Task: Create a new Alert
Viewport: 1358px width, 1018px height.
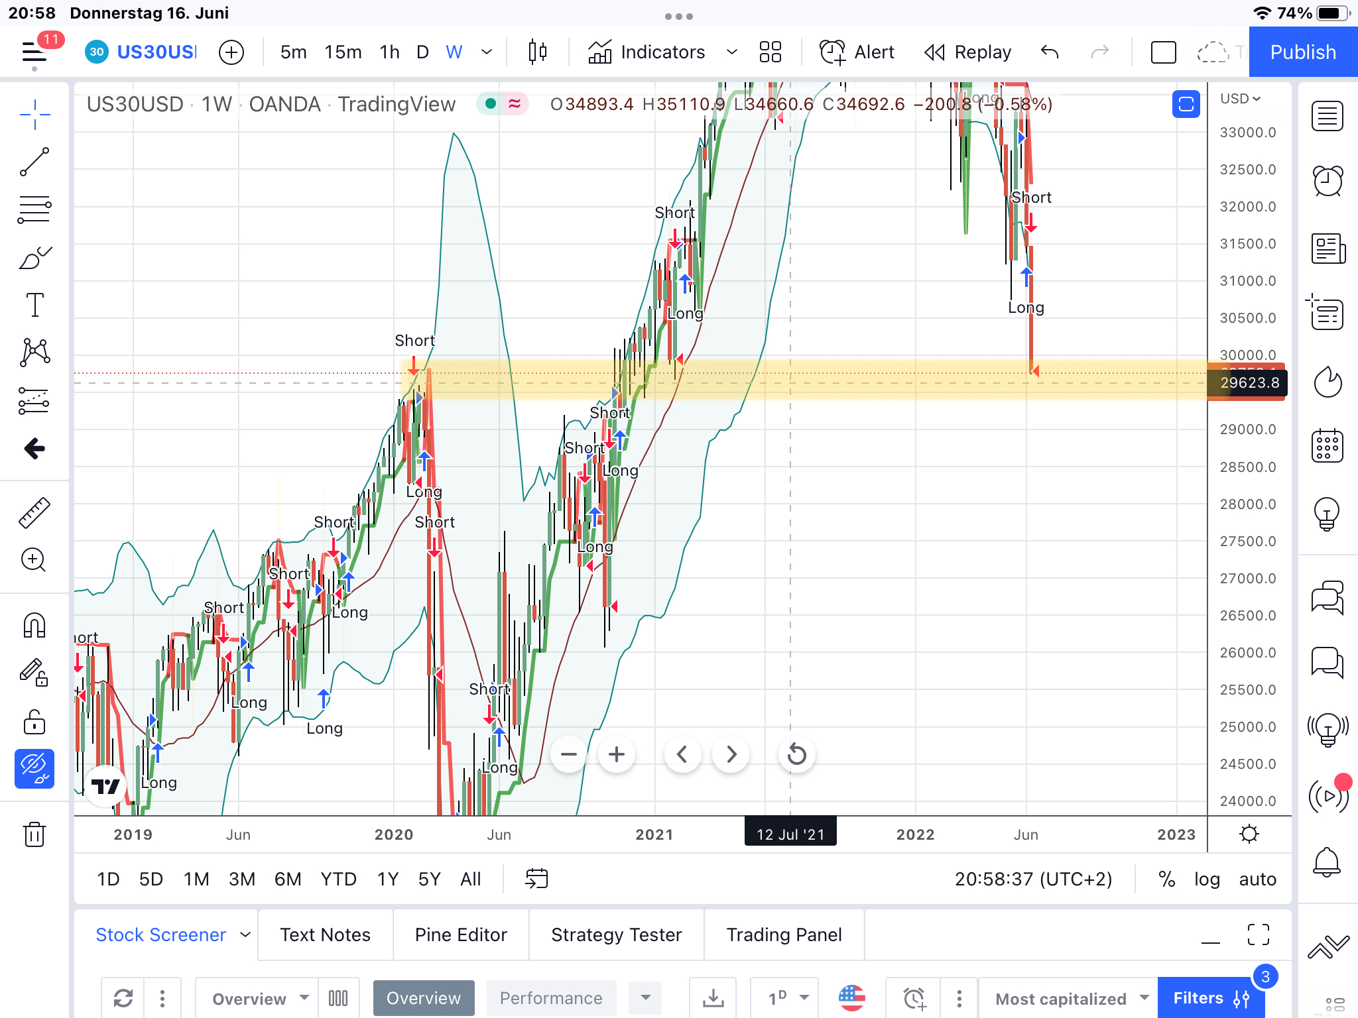Action: [857, 52]
